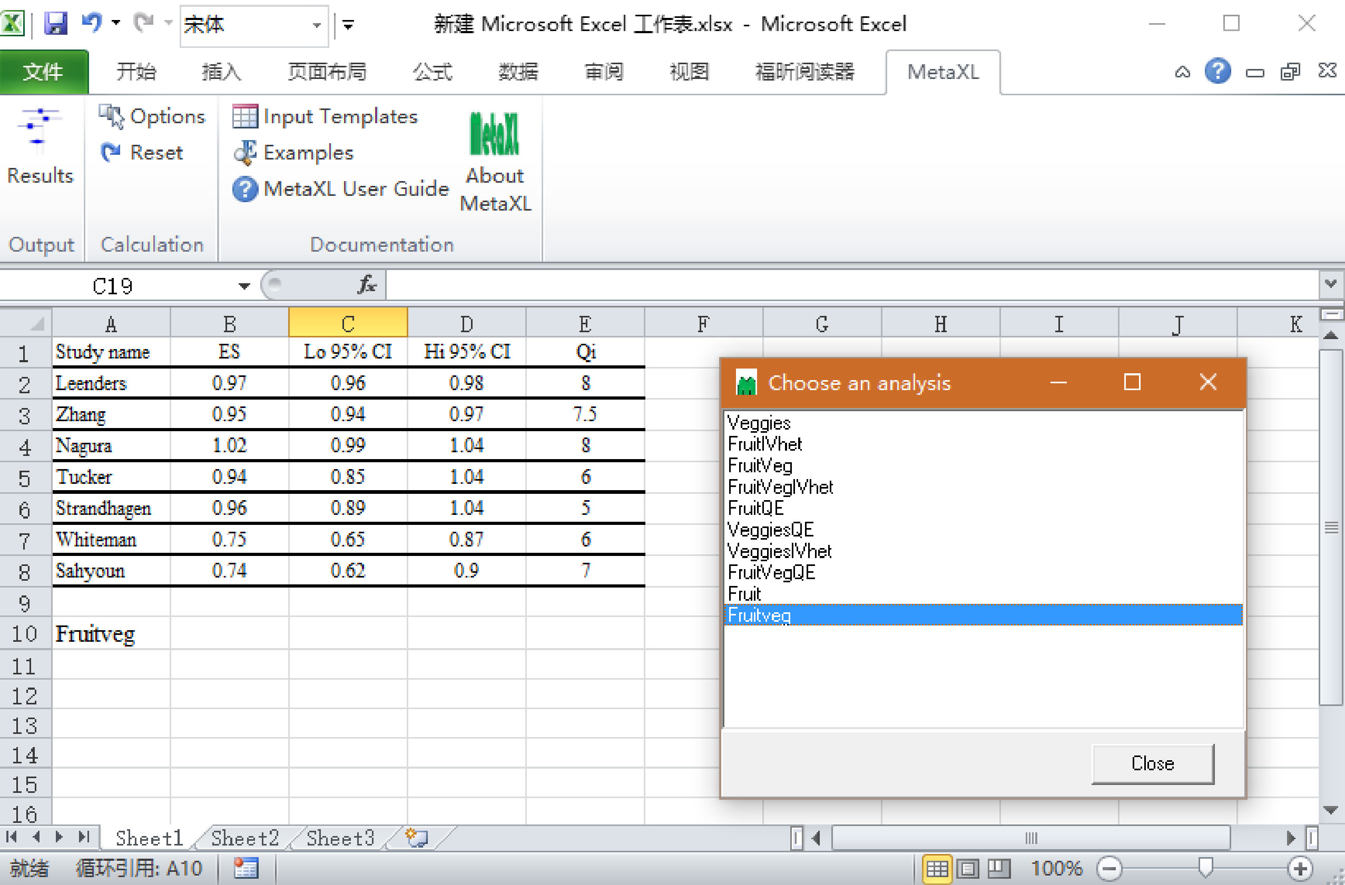The image size is (1345, 885).
Task: Click the formula bar input field
Action: point(853,285)
